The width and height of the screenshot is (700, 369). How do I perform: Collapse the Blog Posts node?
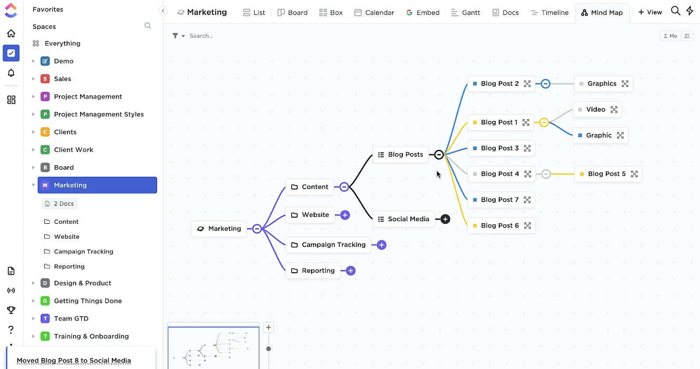click(439, 155)
